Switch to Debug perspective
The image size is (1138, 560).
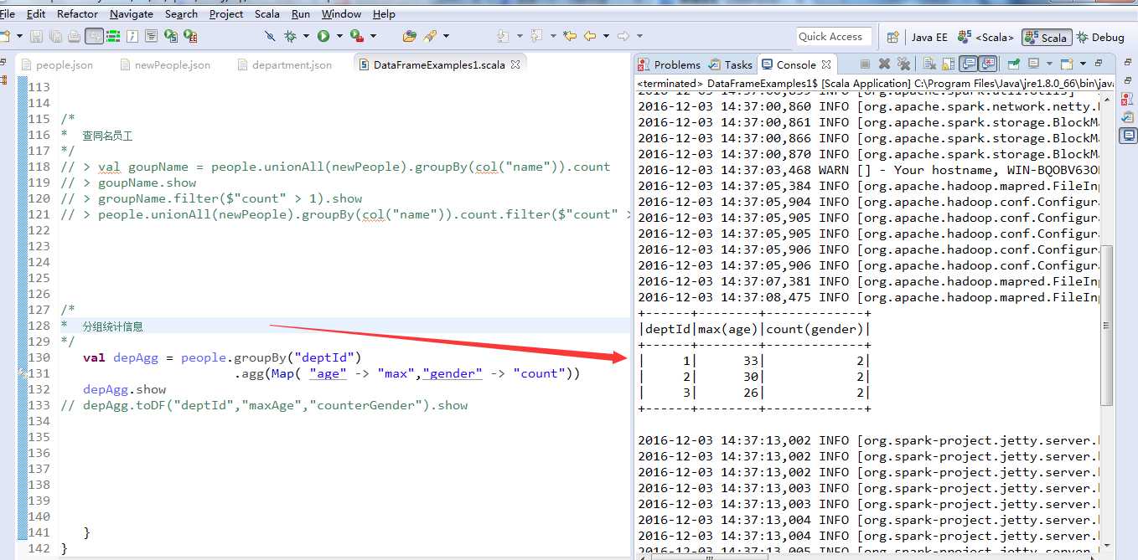click(1100, 38)
